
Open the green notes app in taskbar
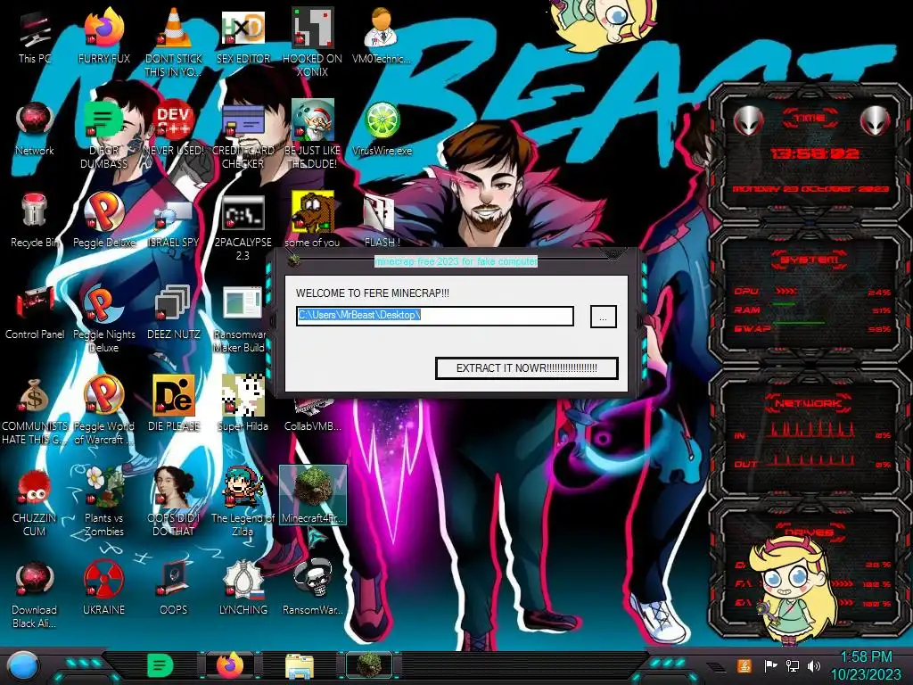160,665
